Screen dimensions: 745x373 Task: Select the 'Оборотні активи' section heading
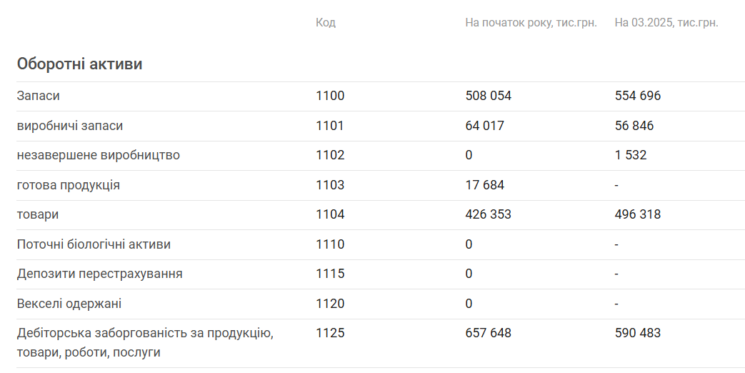pos(79,64)
